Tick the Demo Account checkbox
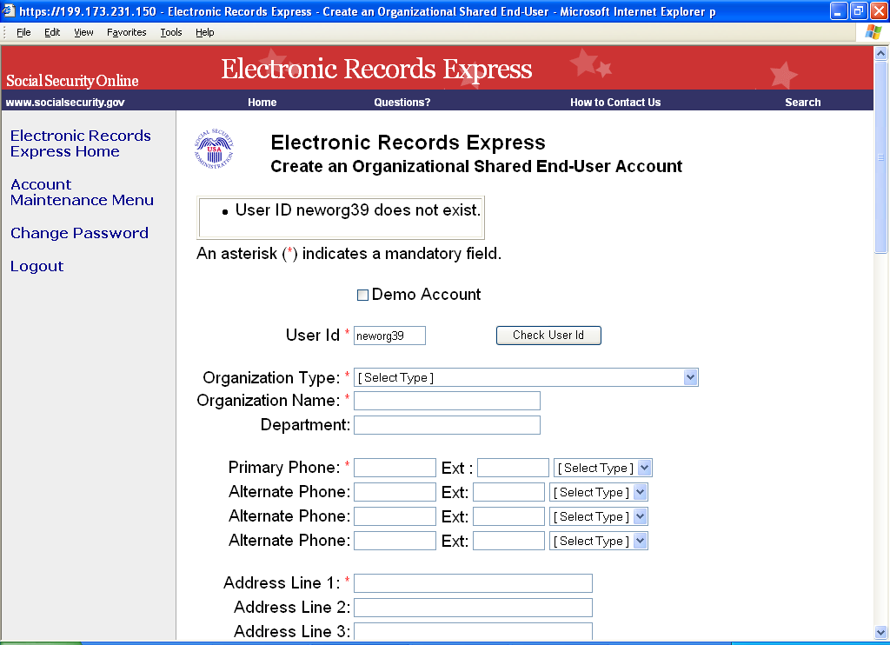This screenshot has width=890, height=645. (x=362, y=295)
